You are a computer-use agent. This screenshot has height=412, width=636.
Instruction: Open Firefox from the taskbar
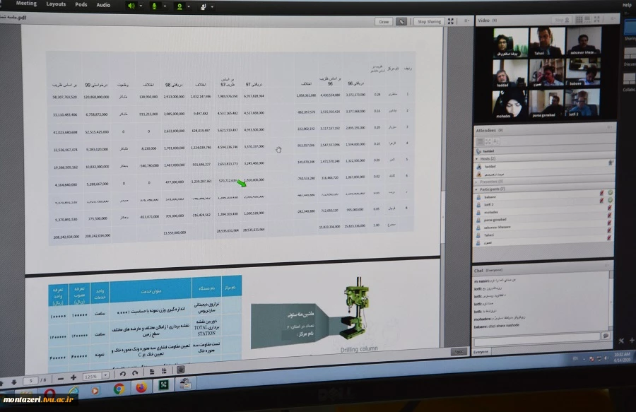click(141, 387)
